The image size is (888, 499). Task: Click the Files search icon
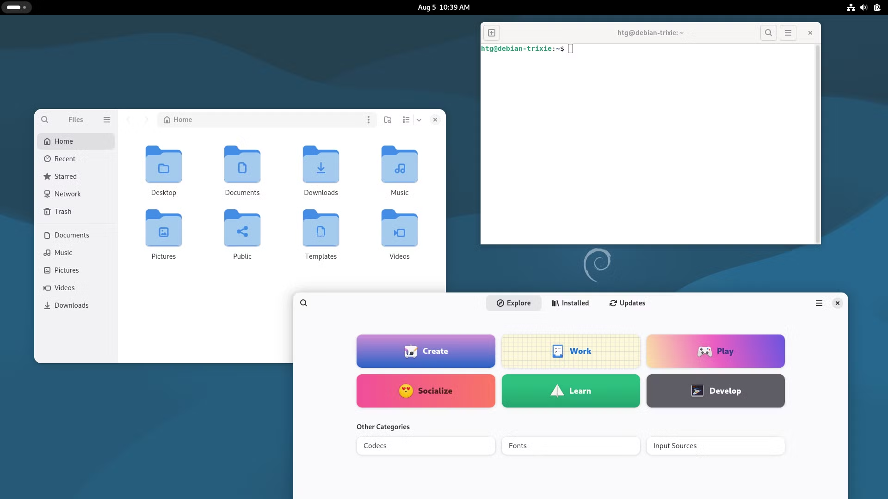click(x=45, y=120)
